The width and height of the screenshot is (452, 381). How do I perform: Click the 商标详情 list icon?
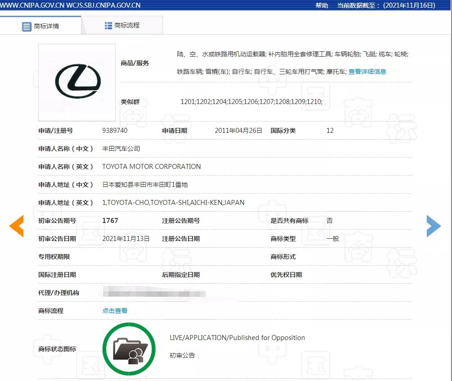(27, 27)
